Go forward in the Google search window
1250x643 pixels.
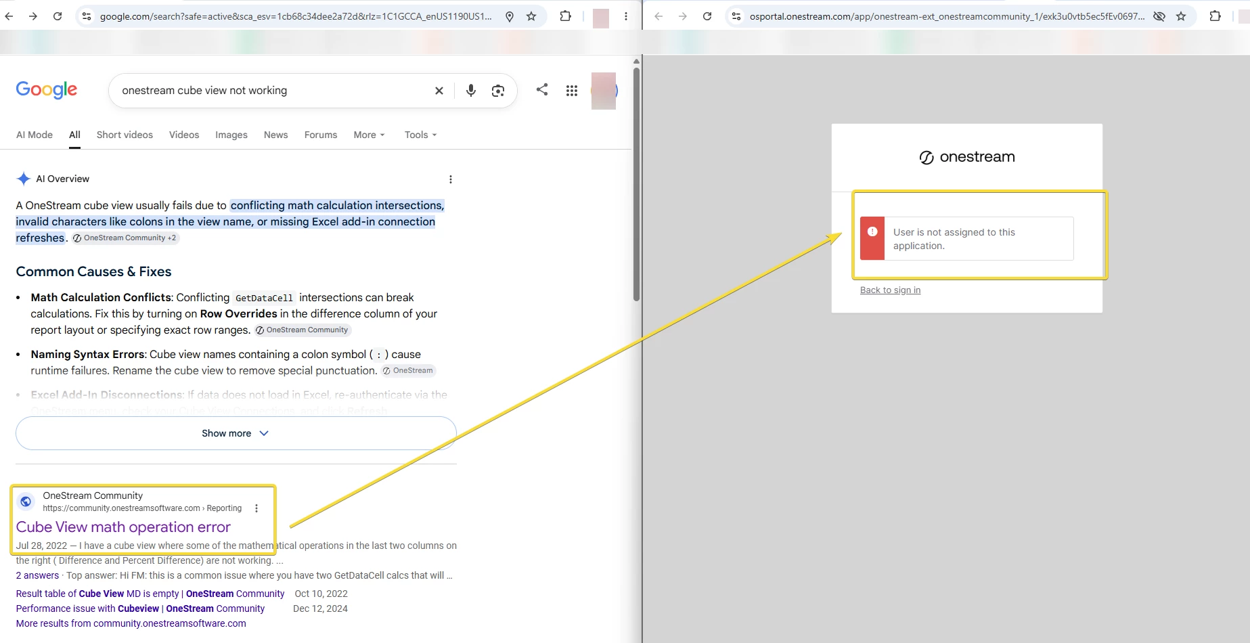coord(33,16)
